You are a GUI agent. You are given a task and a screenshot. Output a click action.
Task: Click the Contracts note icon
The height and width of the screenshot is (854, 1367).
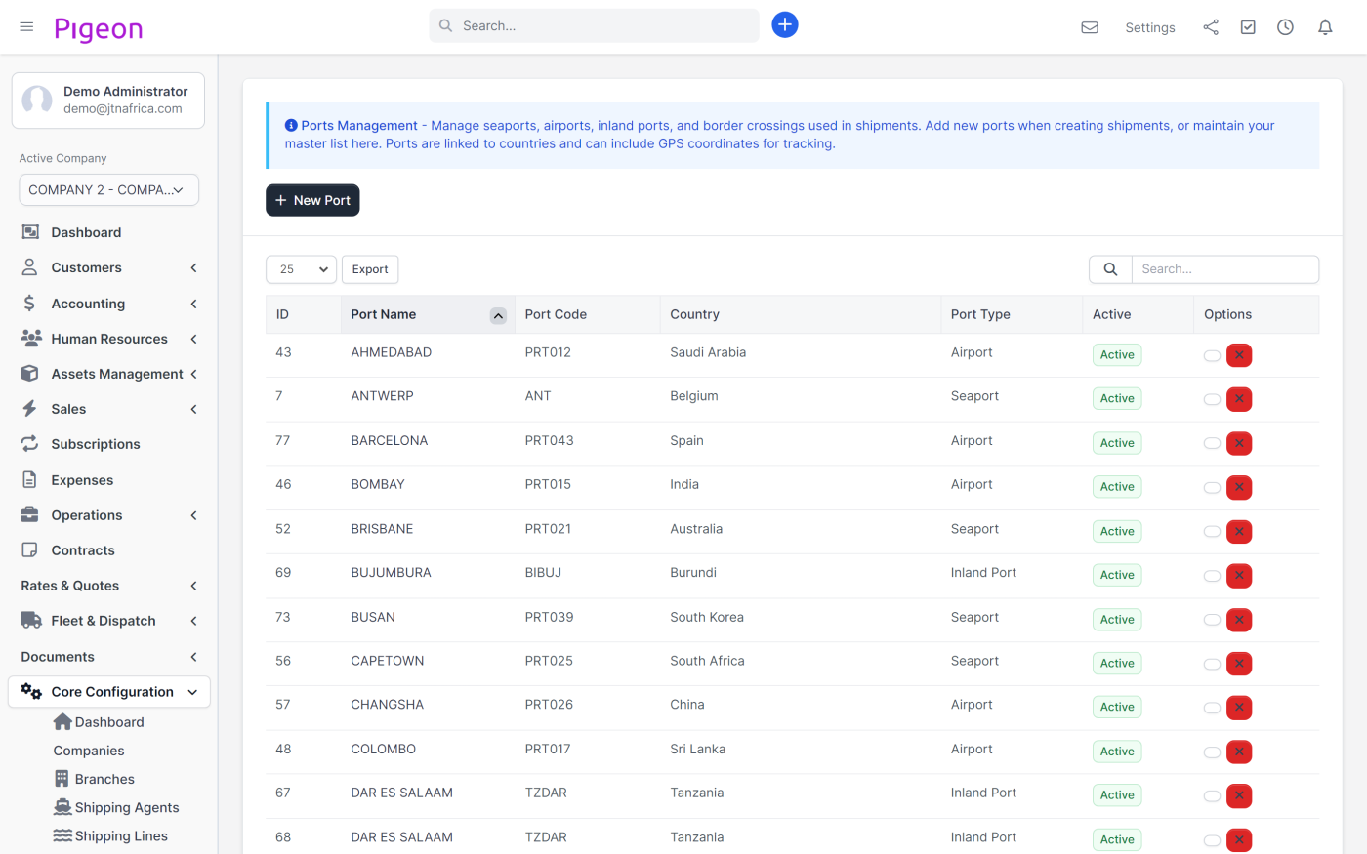click(x=30, y=550)
